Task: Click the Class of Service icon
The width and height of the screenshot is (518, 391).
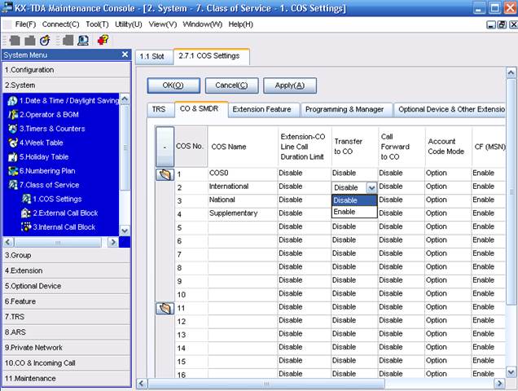Action: tap(13, 185)
